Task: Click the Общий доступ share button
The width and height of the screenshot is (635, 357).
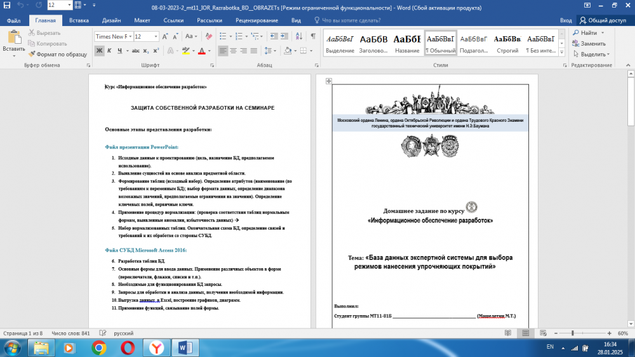Action: coord(602,20)
